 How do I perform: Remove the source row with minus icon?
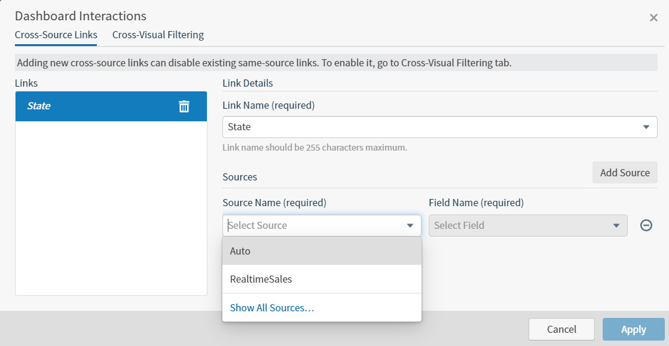pos(646,225)
